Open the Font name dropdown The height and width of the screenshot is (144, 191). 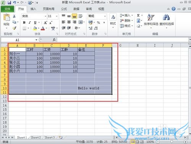point(45,16)
